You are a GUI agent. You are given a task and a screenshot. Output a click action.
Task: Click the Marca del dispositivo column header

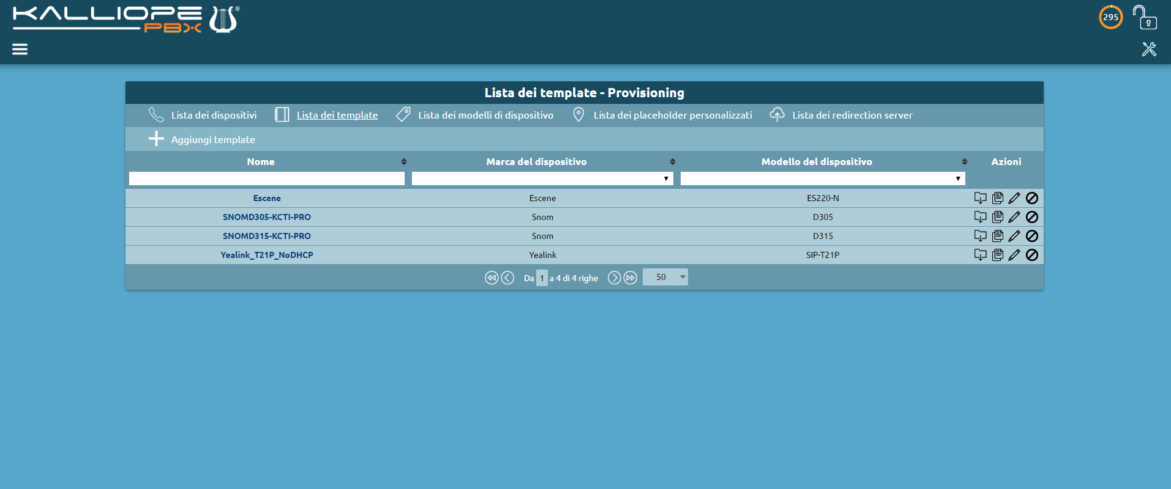(536, 161)
